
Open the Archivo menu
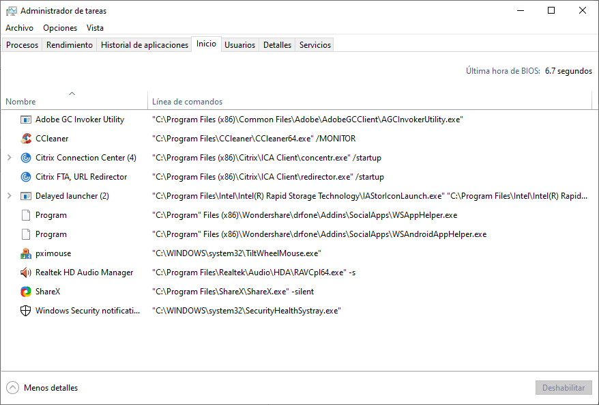(x=19, y=28)
